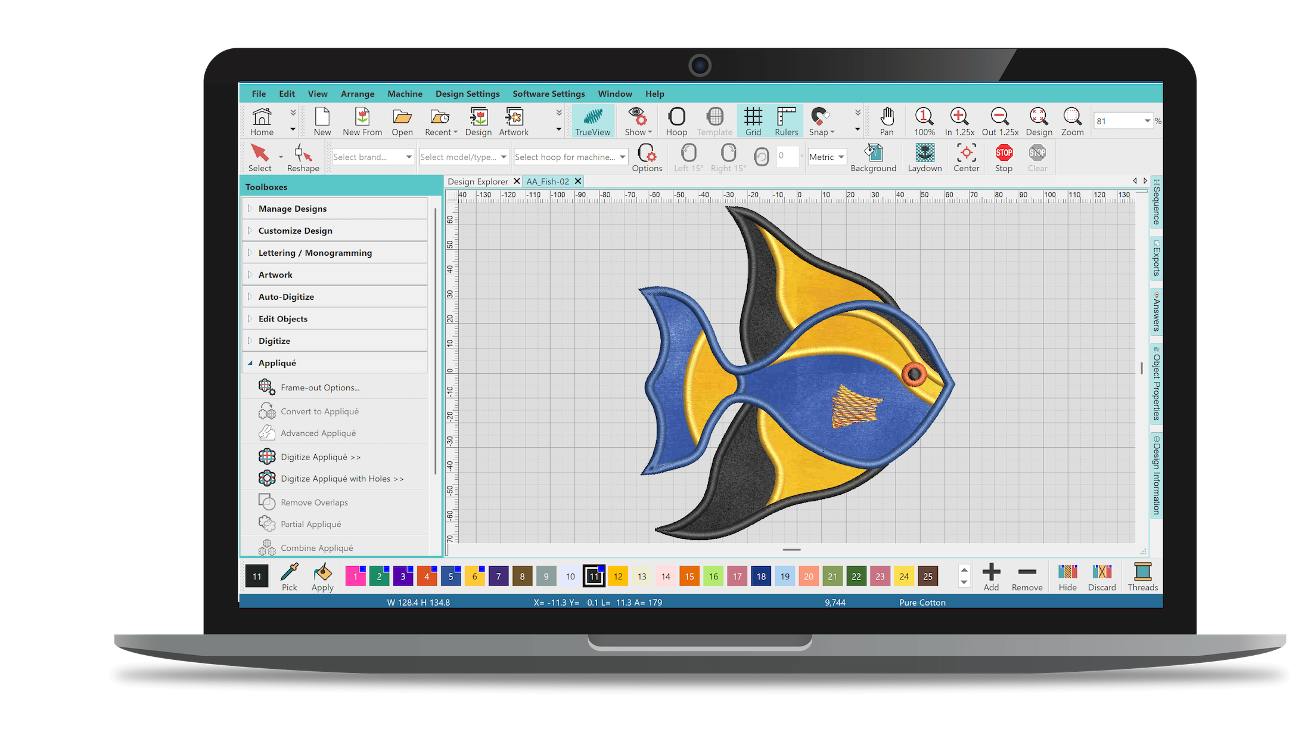The height and width of the screenshot is (735, 1311).
Task: Expand the Auto-Digitize toolbox
Action: (x=335, y=297)
